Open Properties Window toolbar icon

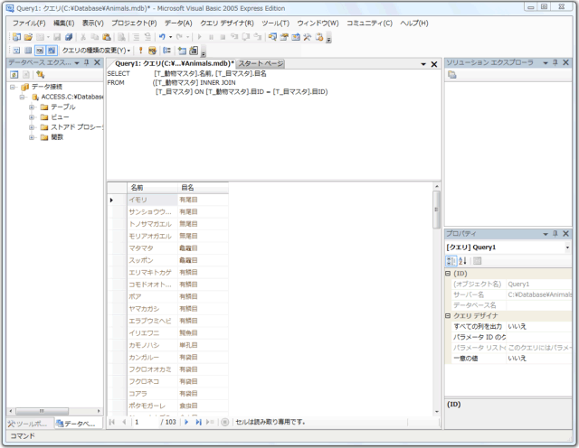(x=284, y=37)
